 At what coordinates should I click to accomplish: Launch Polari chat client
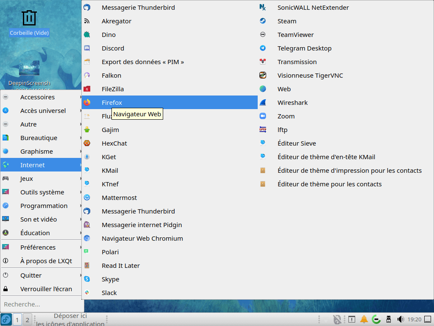coord(170,252)
